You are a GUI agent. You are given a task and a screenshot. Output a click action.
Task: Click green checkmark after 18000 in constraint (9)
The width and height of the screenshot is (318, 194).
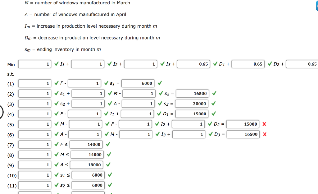[x=108, y=165]
